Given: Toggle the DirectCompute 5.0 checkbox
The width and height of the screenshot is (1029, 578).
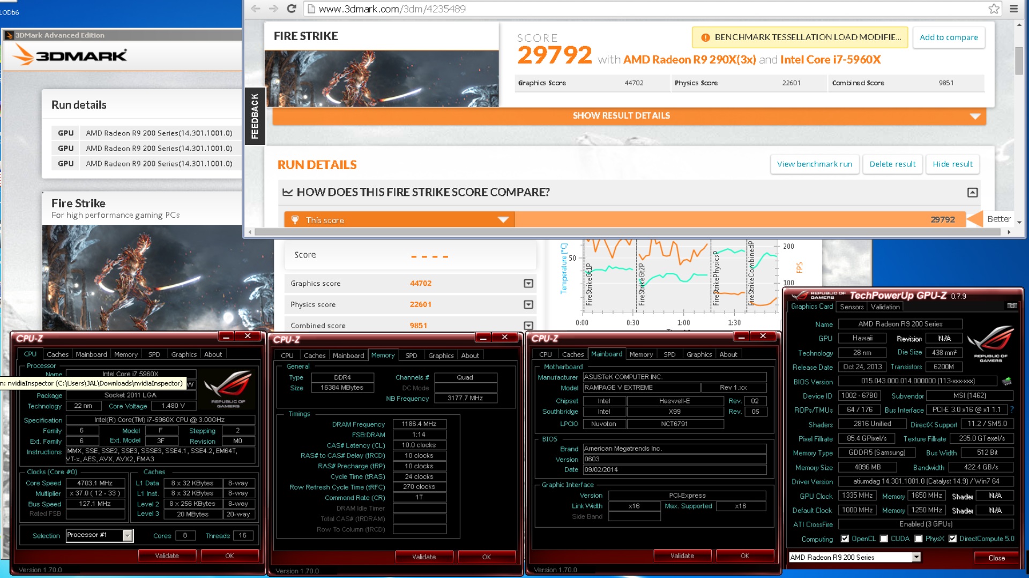Looking at the screenshot, I should coord(952,539).
